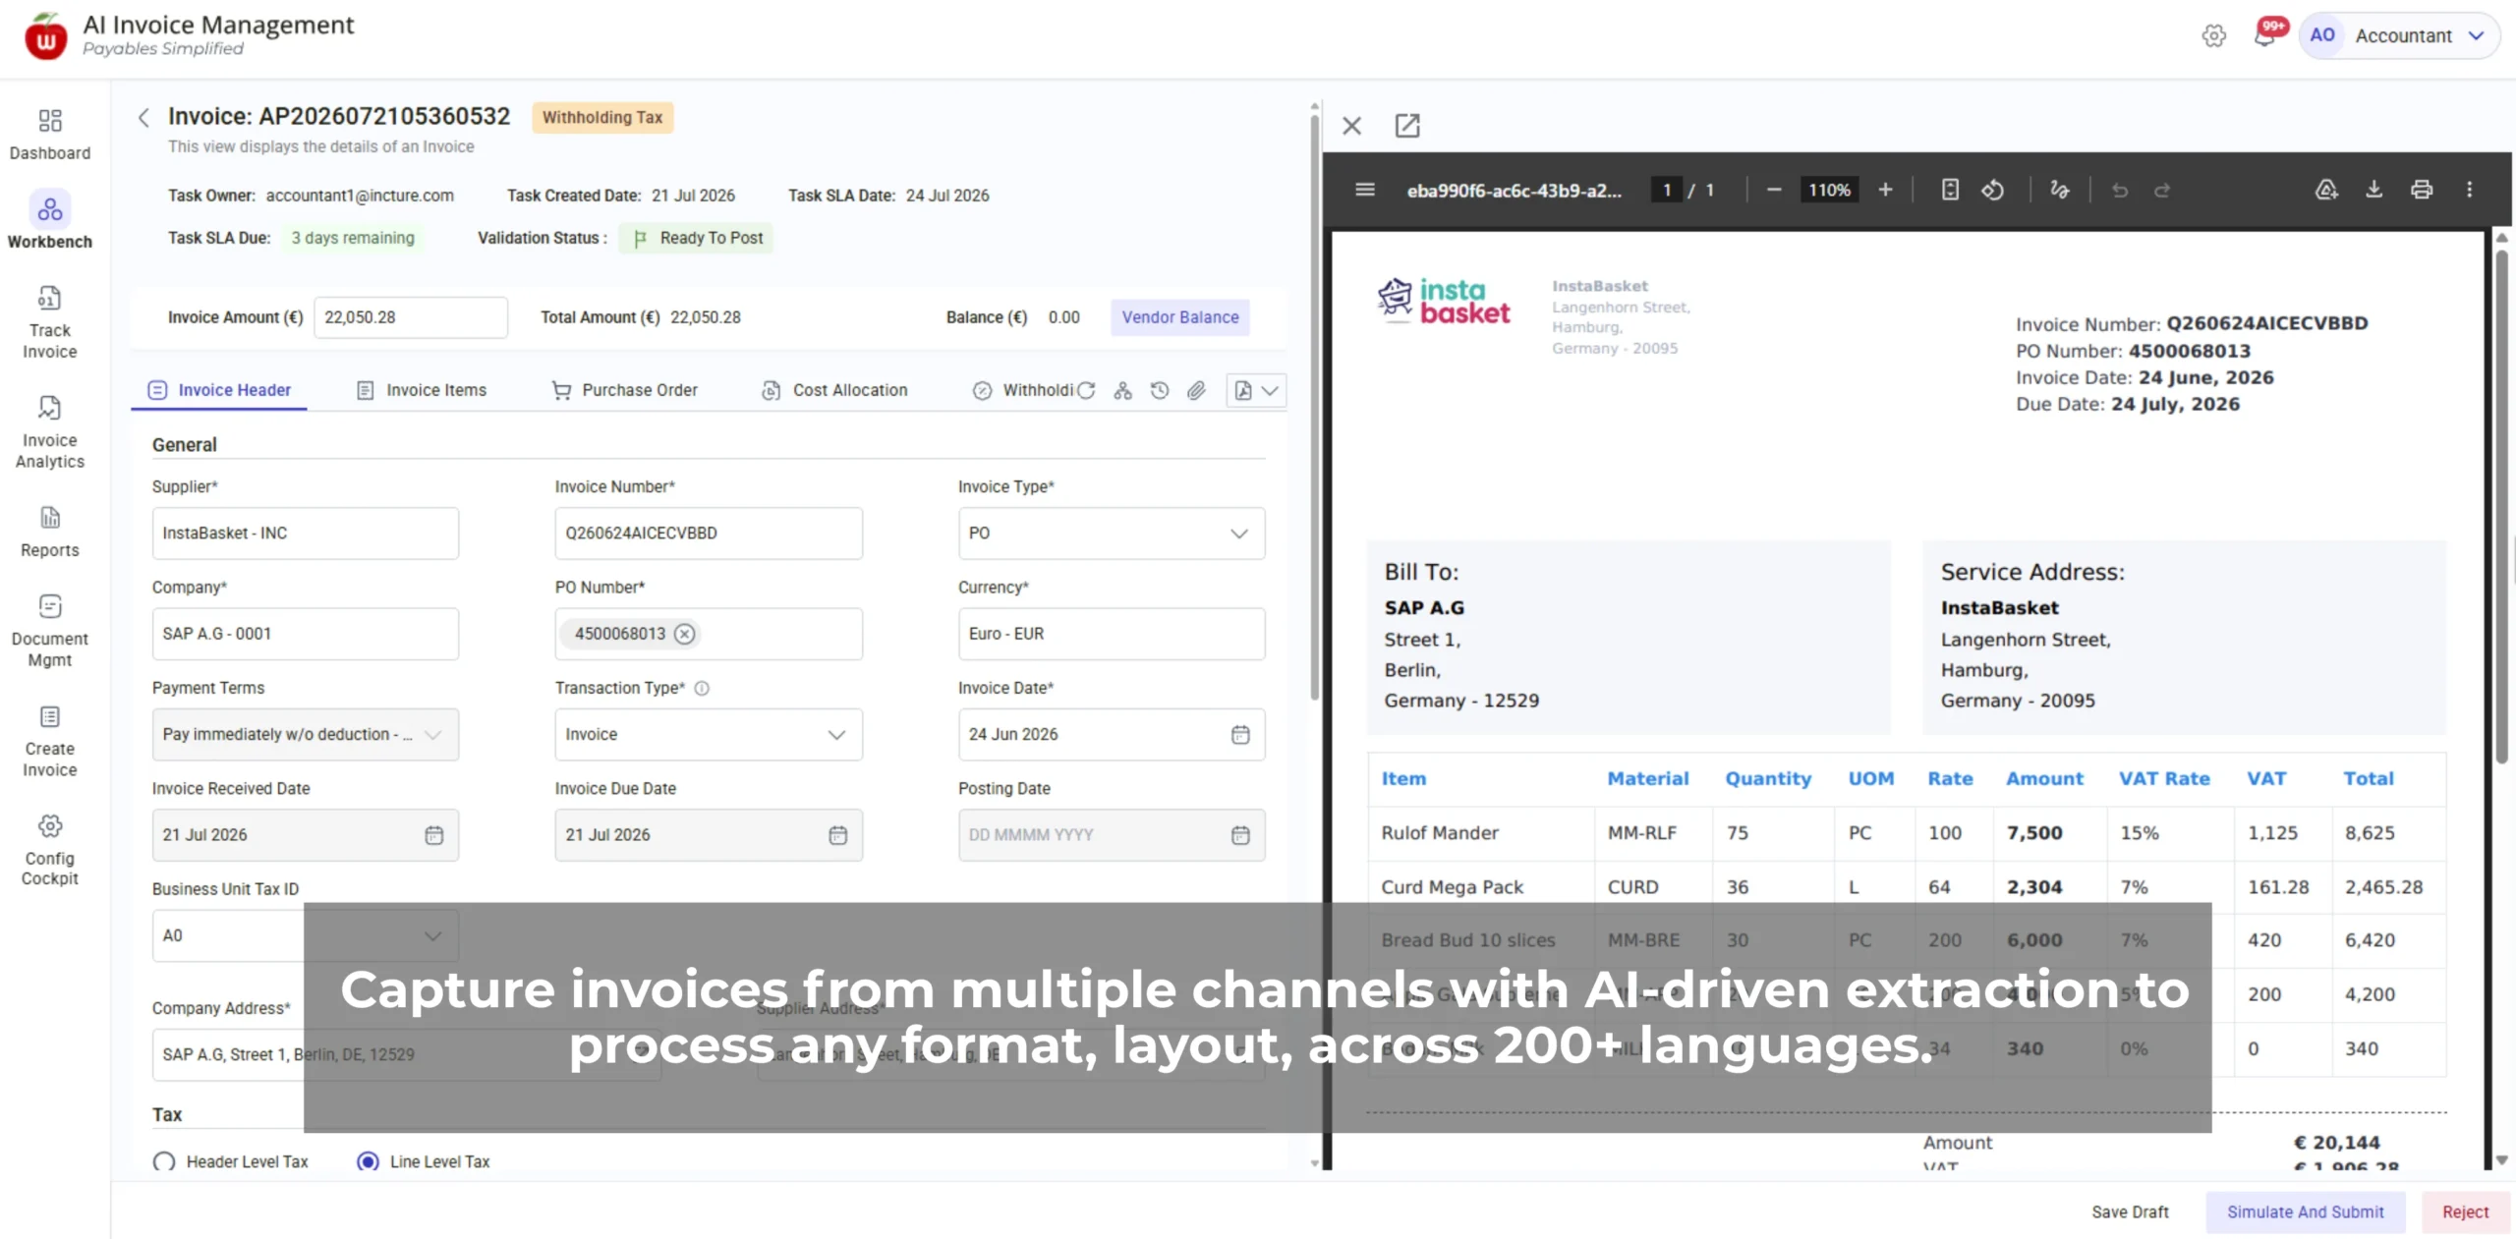Open the attachments paperclip icon
The image size is (2516, 1239).
pos(1196,390)
